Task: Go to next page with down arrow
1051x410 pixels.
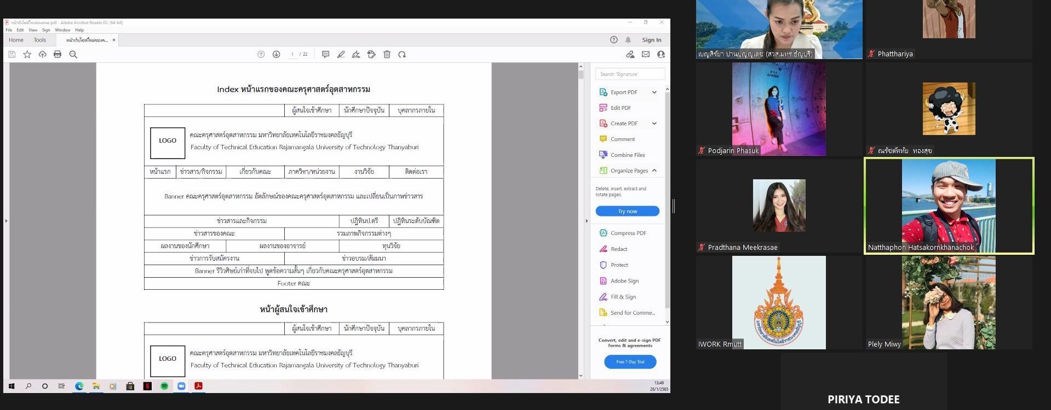Action: click(x=277, y=54)
